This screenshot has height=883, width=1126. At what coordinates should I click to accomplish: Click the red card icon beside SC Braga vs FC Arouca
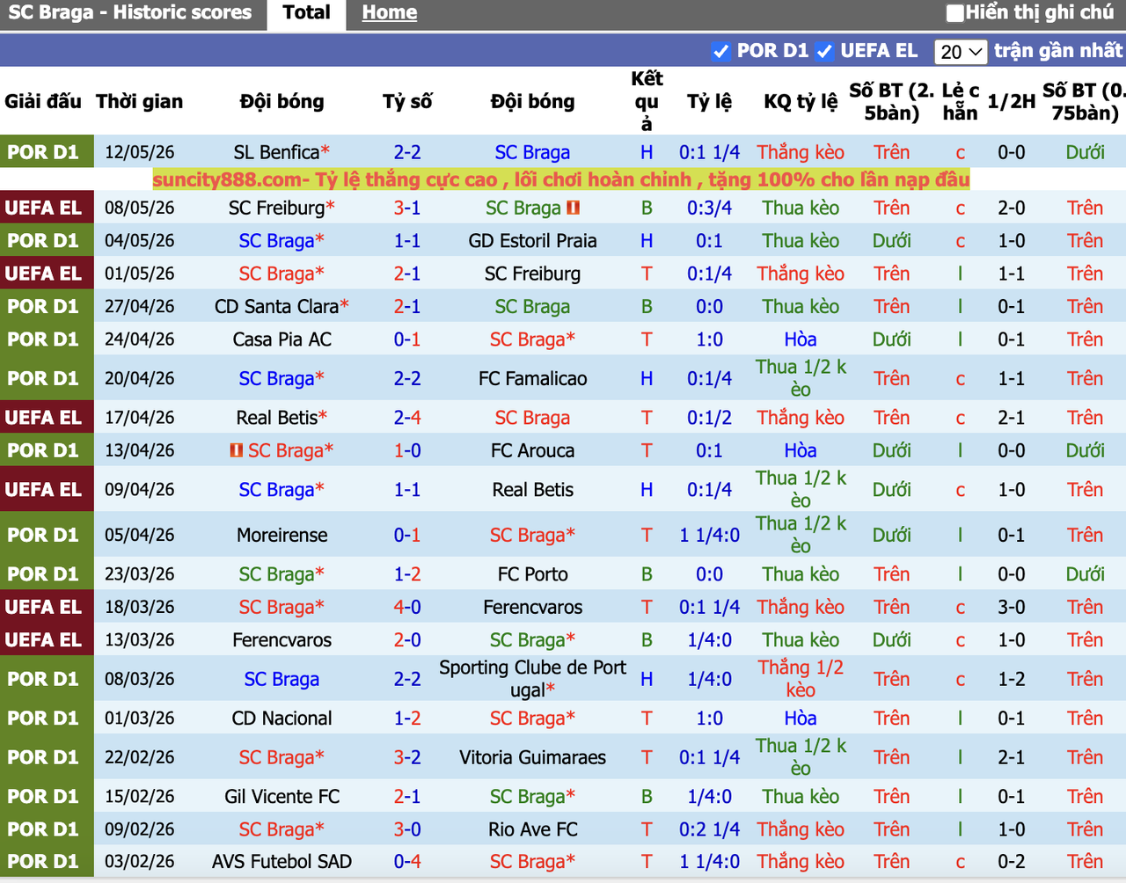click(x=236, y=450)
